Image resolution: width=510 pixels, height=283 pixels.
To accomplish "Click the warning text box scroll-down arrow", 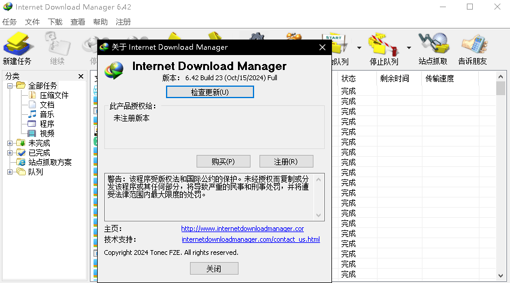I will point(319,215).
